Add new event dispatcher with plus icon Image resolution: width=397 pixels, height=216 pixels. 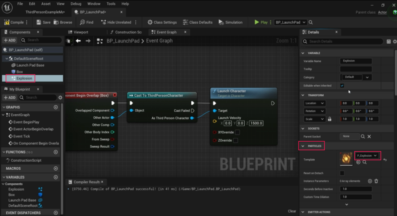(x=56, y=213)
